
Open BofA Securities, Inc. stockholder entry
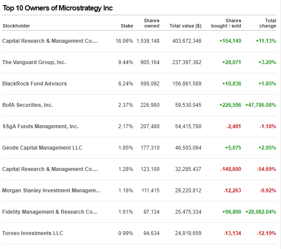pyautogui.click(x=27, y=105)
